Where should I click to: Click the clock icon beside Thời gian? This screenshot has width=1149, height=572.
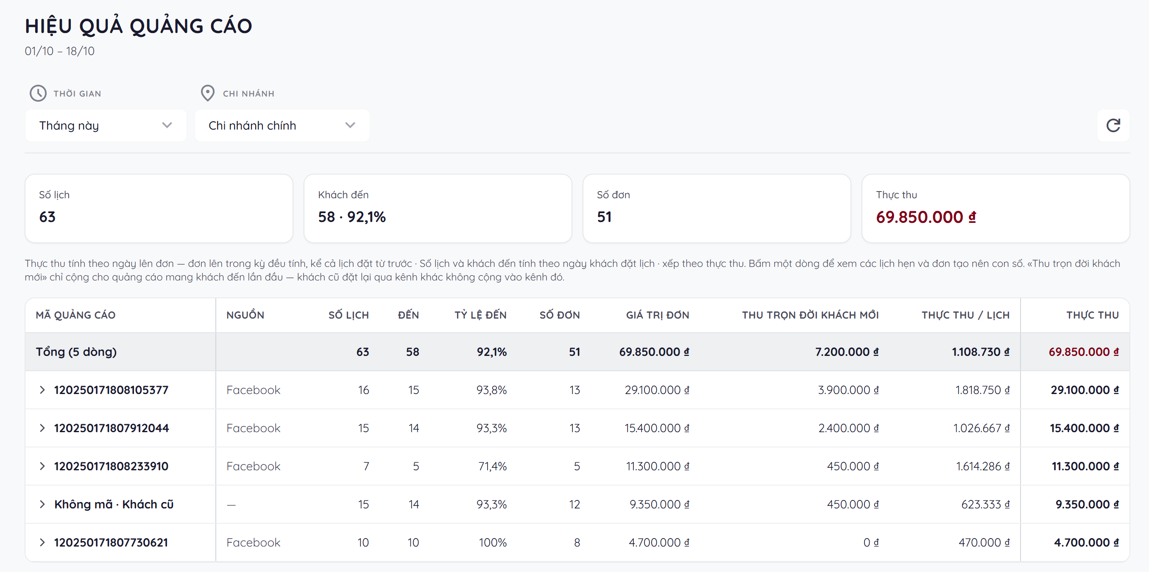pyautogui.click(x=38, y=93)
